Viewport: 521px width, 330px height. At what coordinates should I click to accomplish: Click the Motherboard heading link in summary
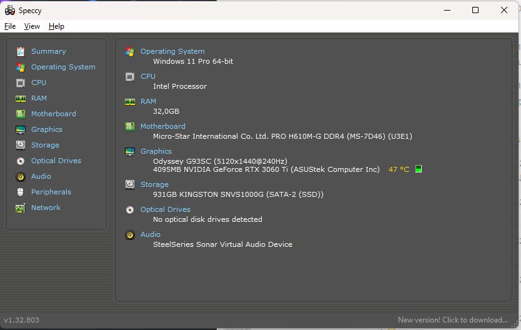click(163, 126)
